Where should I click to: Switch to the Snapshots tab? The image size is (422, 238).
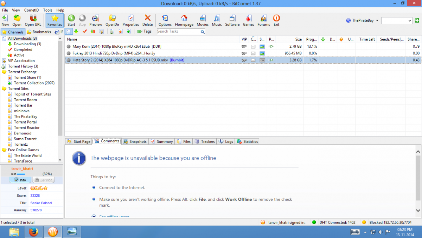pos(135,141)
